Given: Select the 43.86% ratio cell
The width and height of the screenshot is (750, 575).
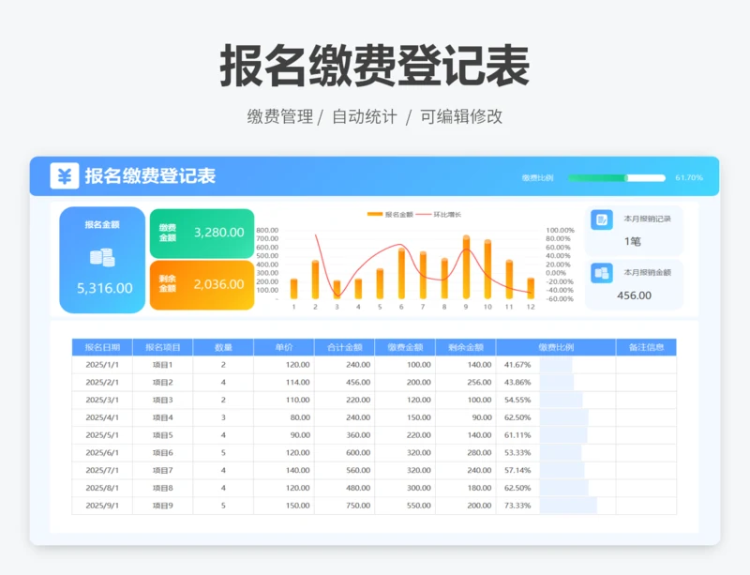Looking at the screenshot, I should [556, 383].
